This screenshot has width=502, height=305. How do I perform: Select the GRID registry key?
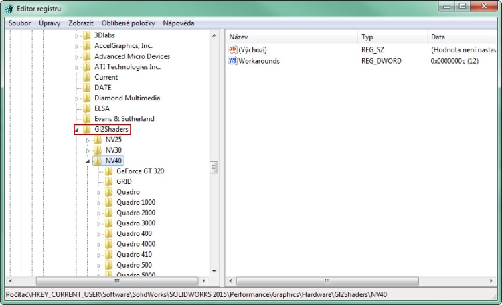click(124, 181)
